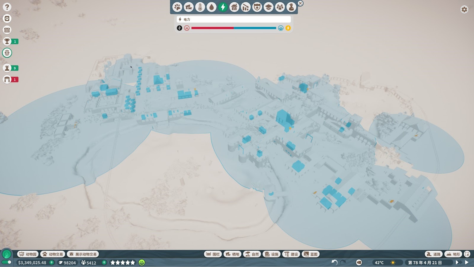Open the 设施 facilities build tab
474x267 pixels.
[271, 254]
